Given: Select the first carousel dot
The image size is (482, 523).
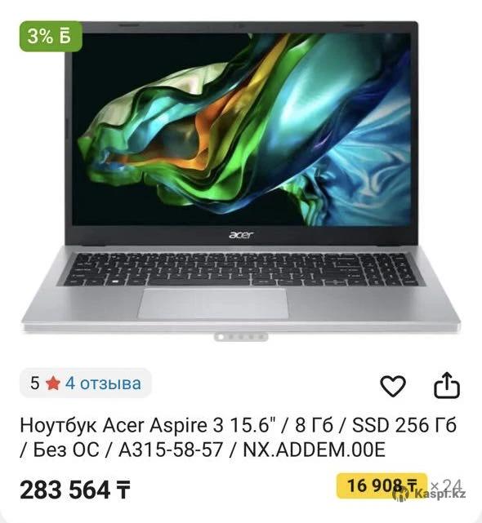Looking at the screenshot, I should [x=221, y=337].
